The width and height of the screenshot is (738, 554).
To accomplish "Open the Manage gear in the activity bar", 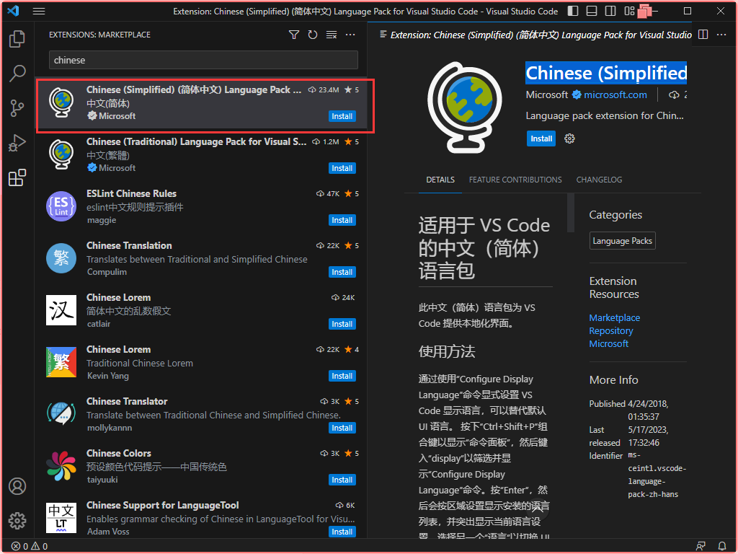I will (17, 521).
